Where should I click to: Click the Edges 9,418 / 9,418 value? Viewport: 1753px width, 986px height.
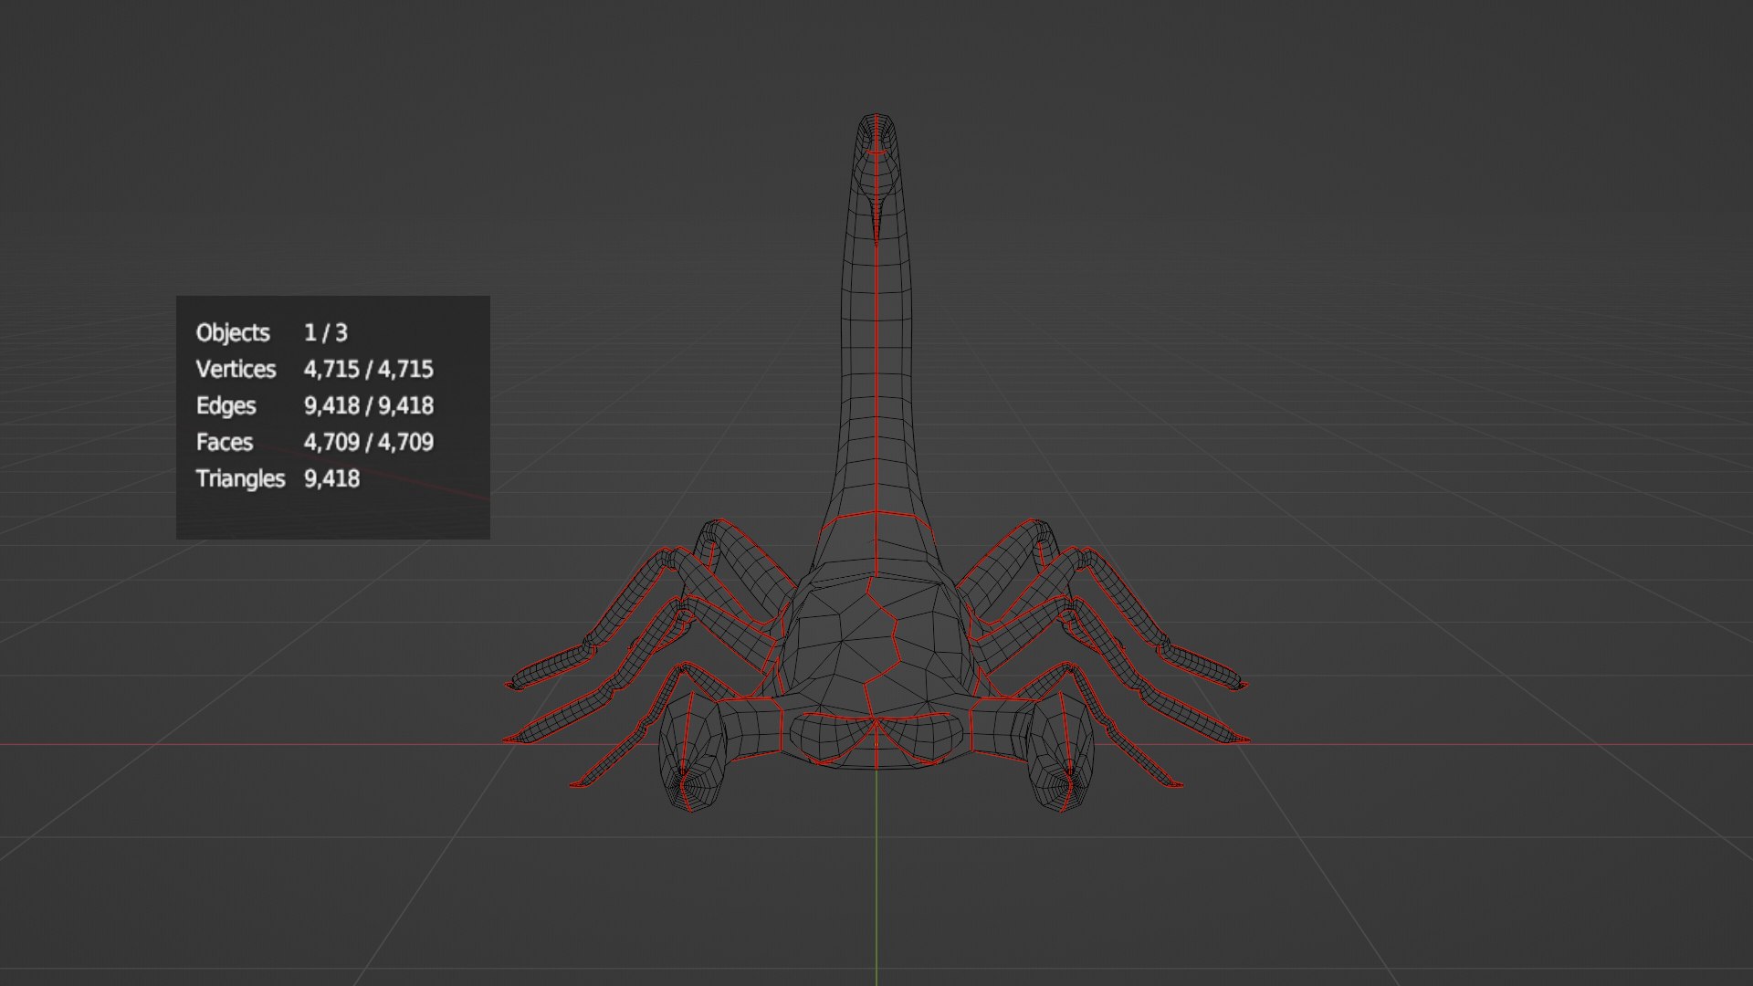click(368, 406)
